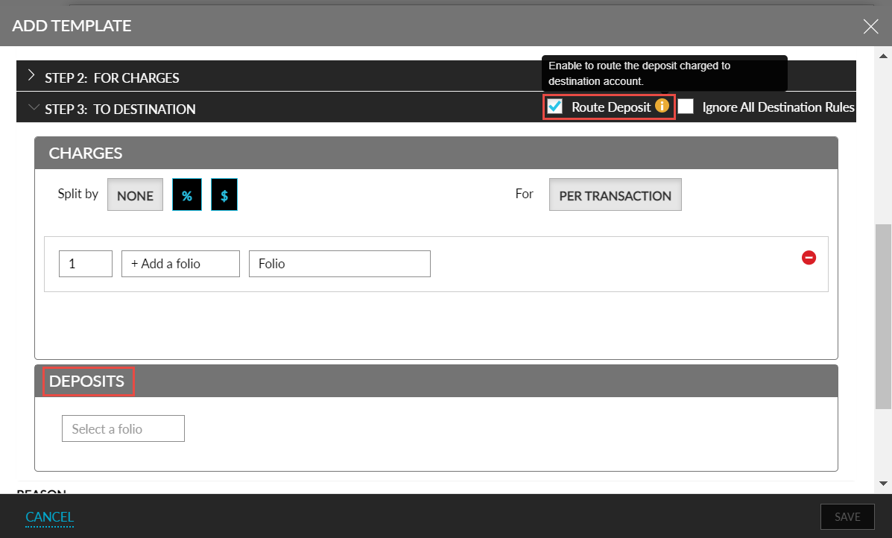Expand Step 2 with its arrow icon
Image resolution: width=892 pixels, height=538 pixels.
[31, 75]
